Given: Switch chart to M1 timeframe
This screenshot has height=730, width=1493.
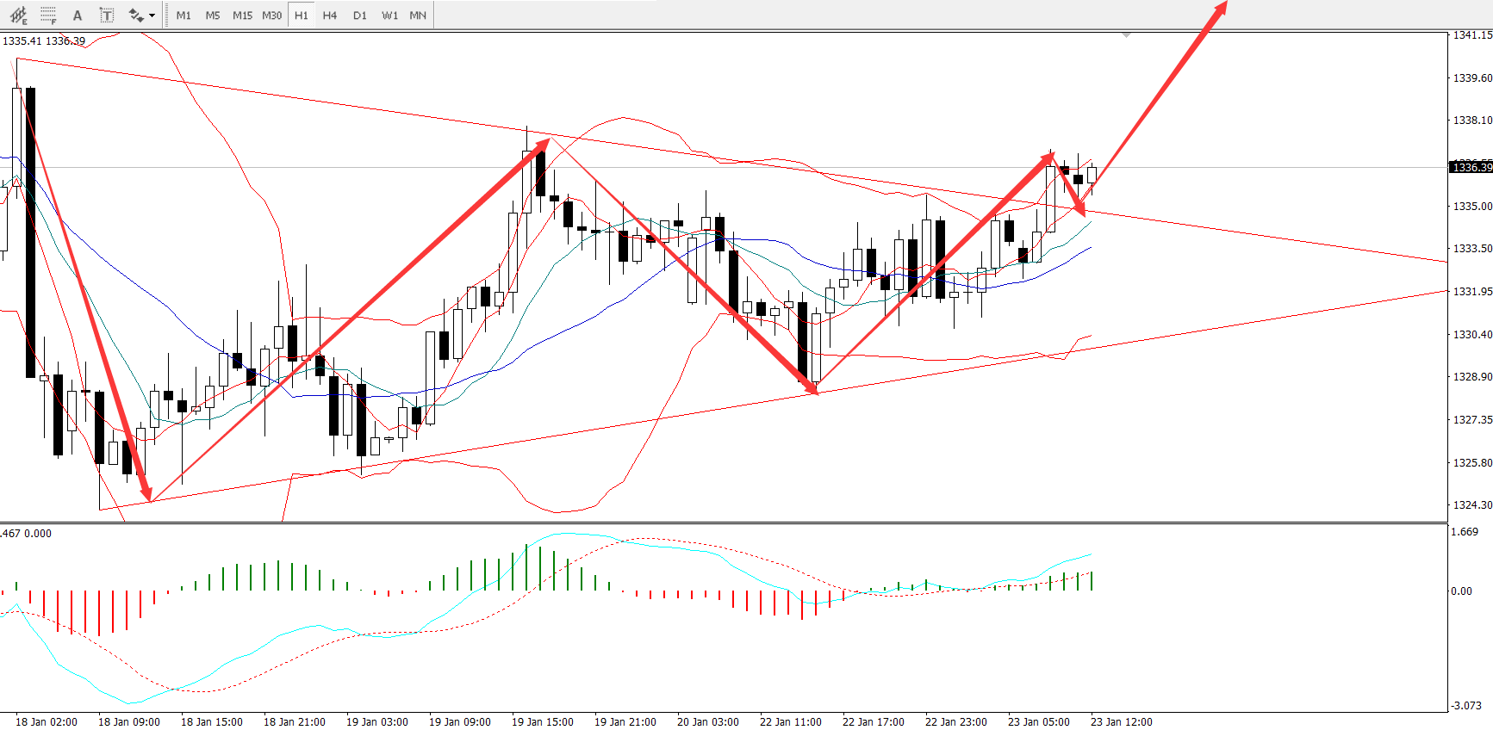Looking at the screenshot, I should [184, 15].
